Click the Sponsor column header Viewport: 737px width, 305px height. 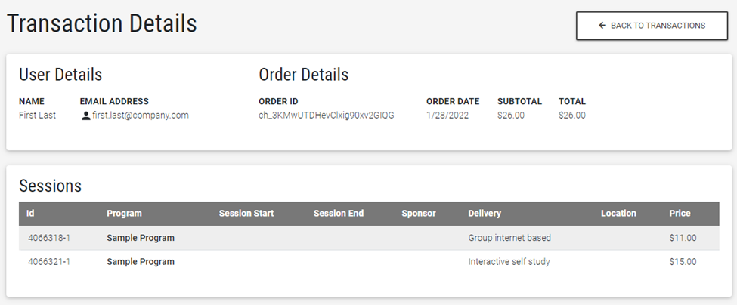click(419, 214)
